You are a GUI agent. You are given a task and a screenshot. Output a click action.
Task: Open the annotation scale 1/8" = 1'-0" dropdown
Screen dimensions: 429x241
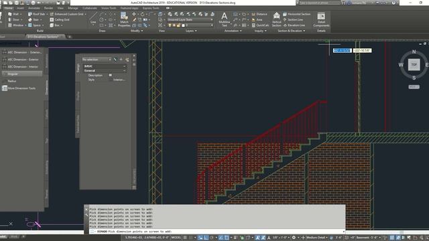click(x=281, y=238)
